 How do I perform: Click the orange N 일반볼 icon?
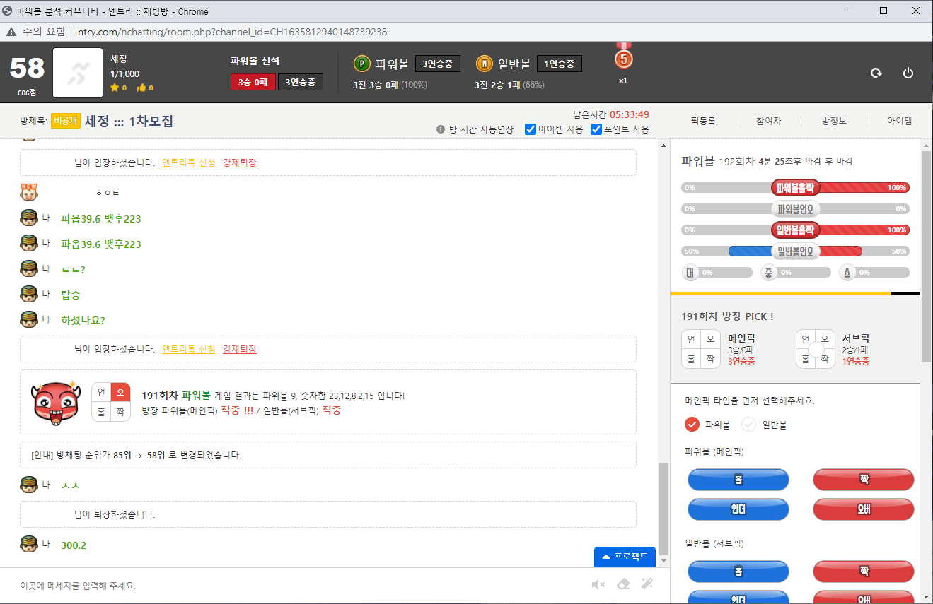(x=484, y=64)
